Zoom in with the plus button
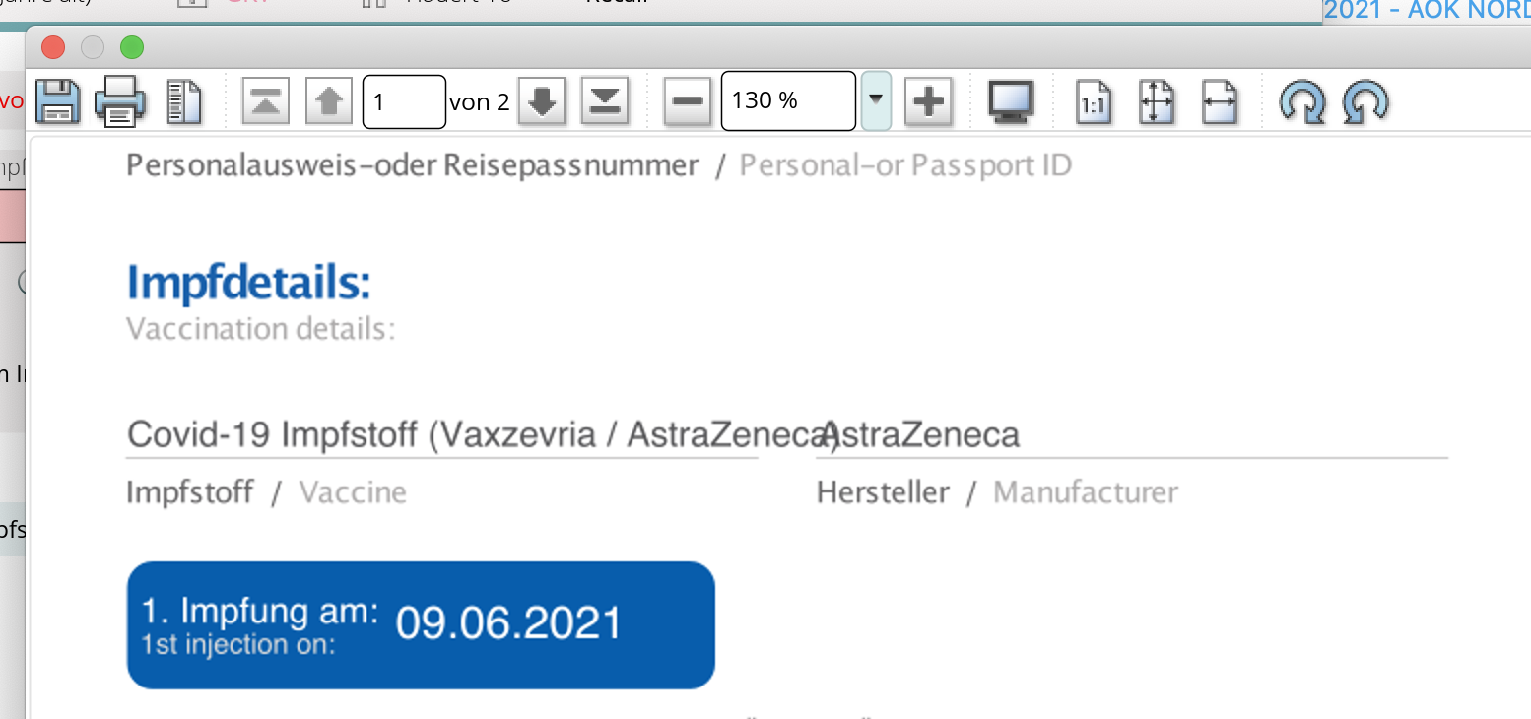1531x719 pixels. [x=928, y=101]
